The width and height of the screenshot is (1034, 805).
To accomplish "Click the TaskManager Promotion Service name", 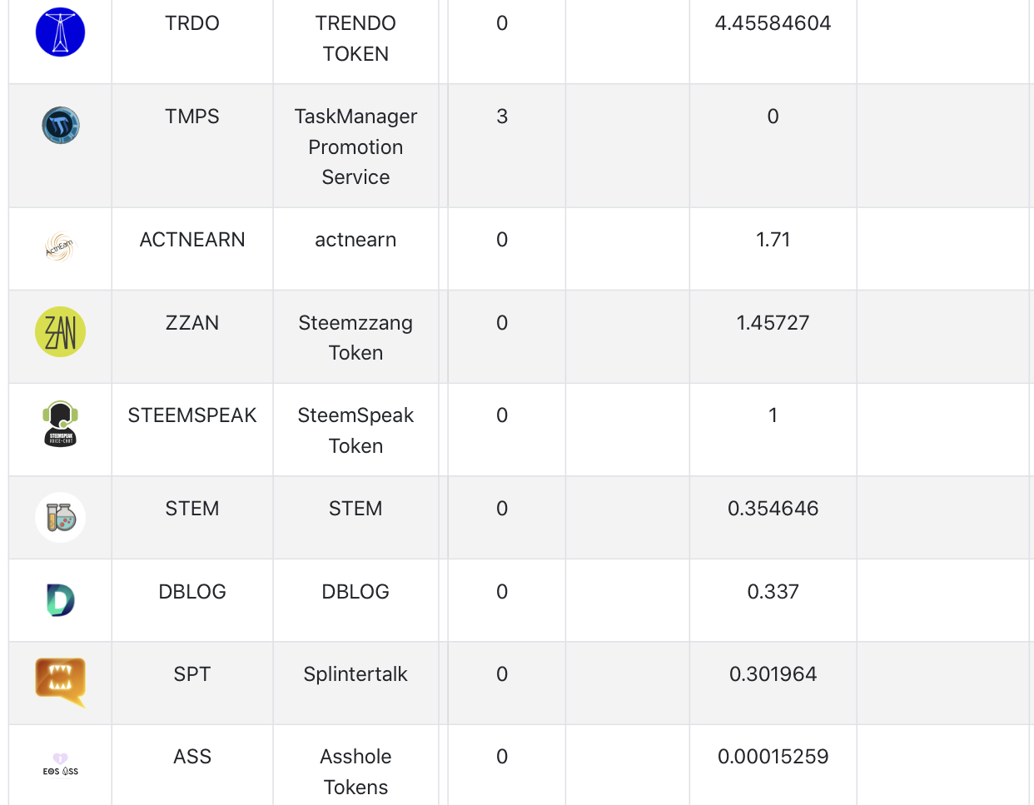I will click(355, 147).
